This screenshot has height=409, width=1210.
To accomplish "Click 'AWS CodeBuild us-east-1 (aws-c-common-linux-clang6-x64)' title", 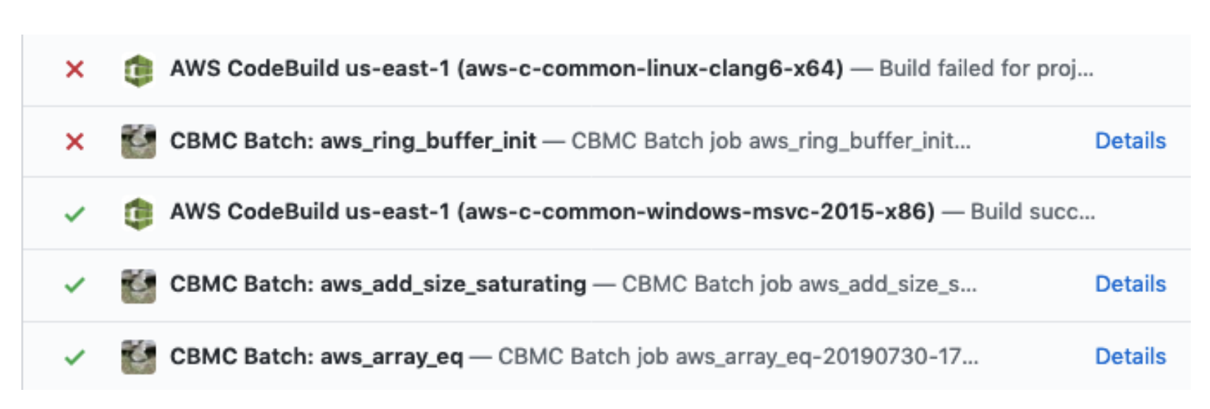I will (506, 68).
